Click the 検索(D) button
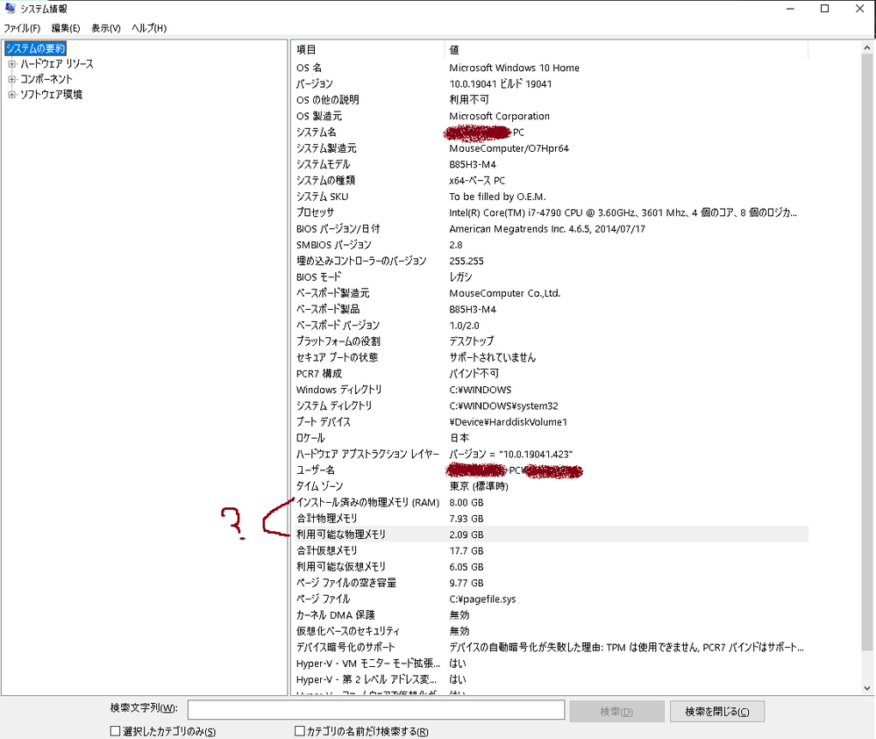This screenshot has height=739, width=876. coord(615,711)
